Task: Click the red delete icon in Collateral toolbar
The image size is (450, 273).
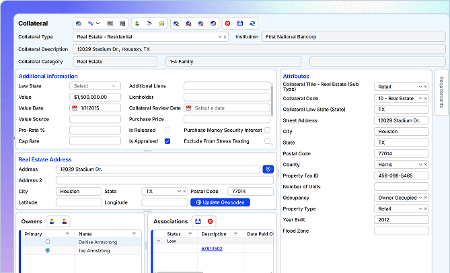Action: (x=227, y=23)
